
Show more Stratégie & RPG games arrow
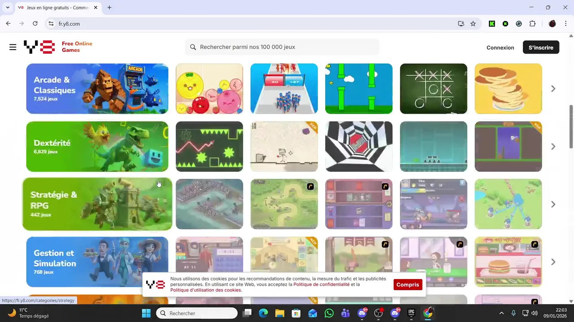tap(553, 204)
